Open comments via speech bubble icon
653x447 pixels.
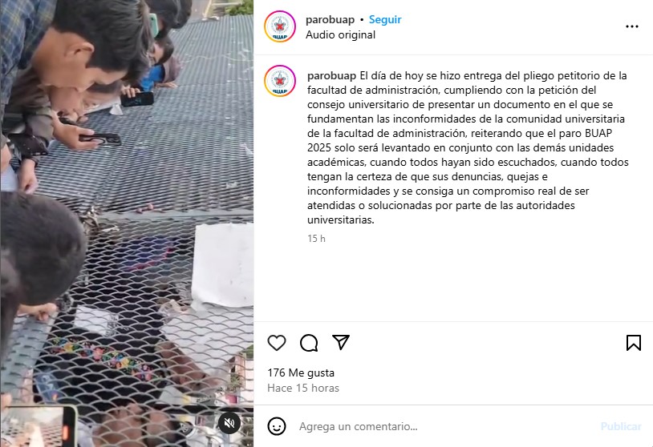[309, 343]
